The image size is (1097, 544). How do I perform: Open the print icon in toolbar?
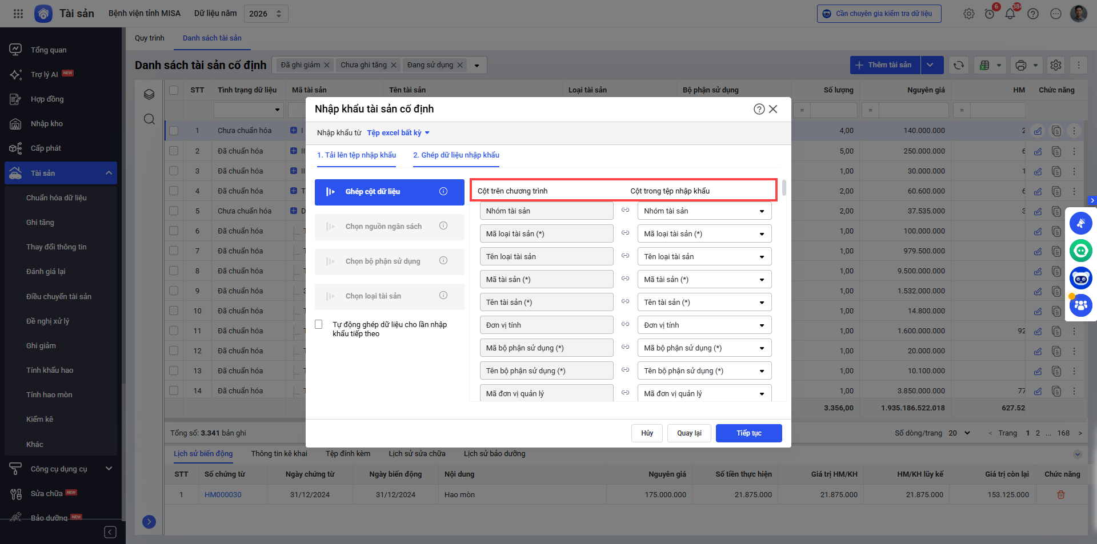click(1021, 65)
